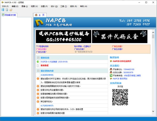Click the WeChat icon beside 开发者微信
Screen dimensions: 157x121
[x=111, y=75]
